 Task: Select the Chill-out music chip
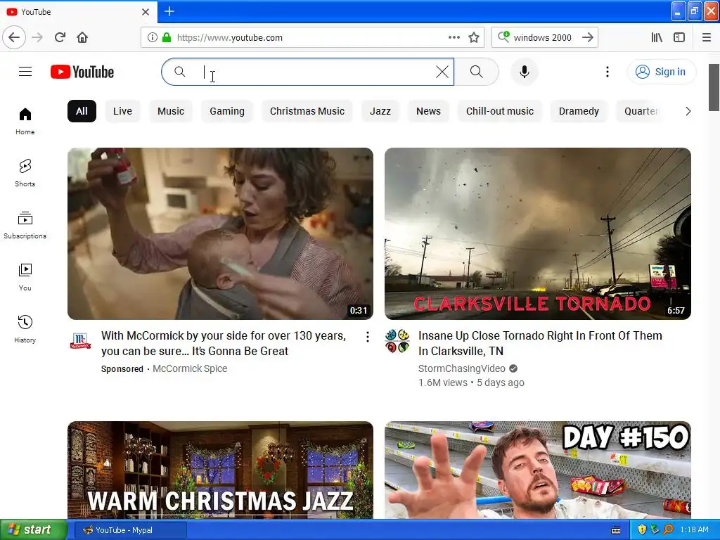point(500,111)
